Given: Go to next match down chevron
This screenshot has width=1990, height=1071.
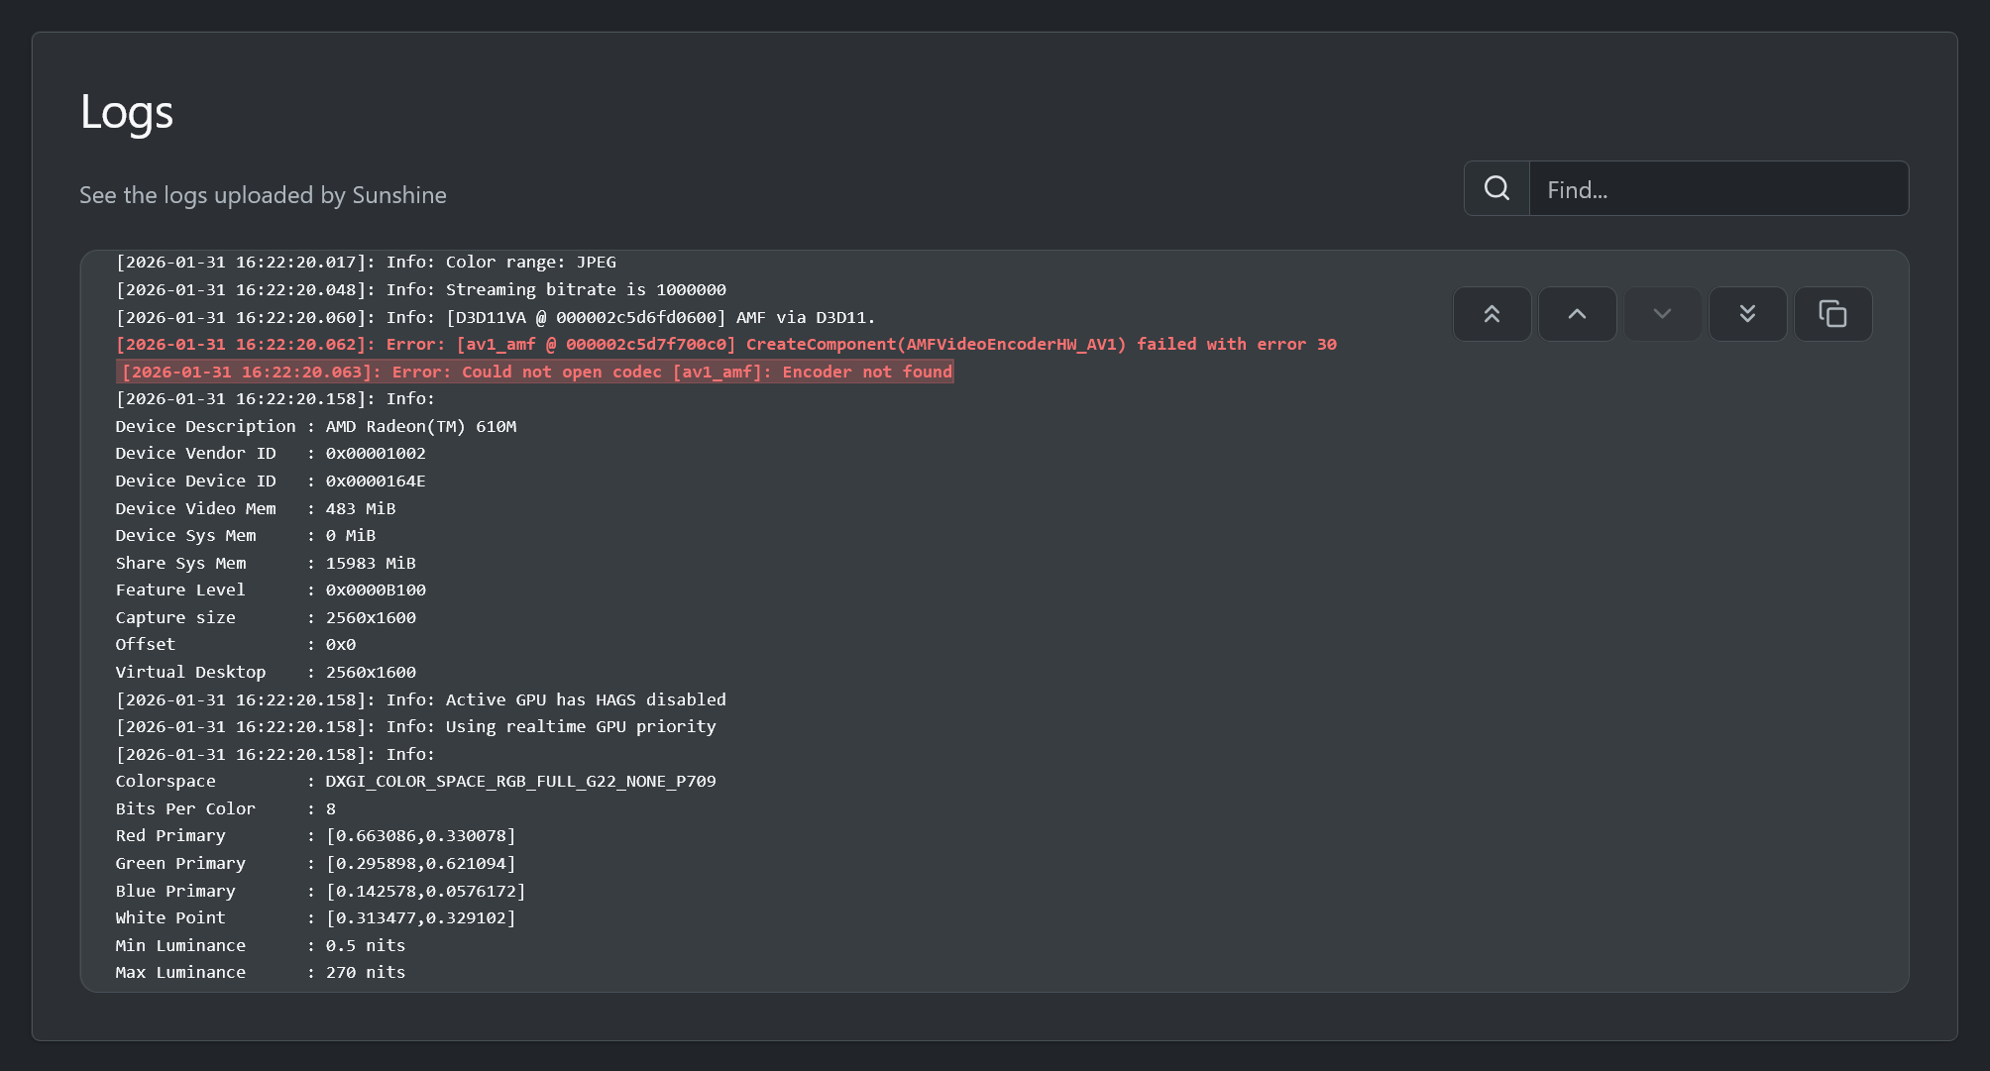Looking at the screenshot, I should click(1662, 314).
